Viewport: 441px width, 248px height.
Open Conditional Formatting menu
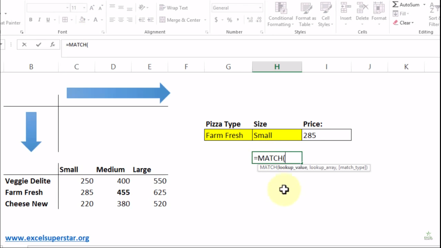(x=281, y=15)
